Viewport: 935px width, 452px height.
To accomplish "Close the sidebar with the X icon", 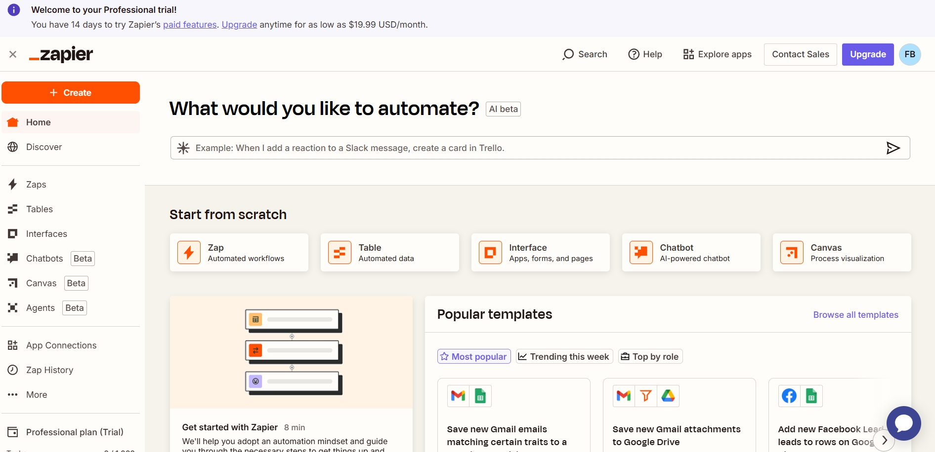I will click(13, 54).
